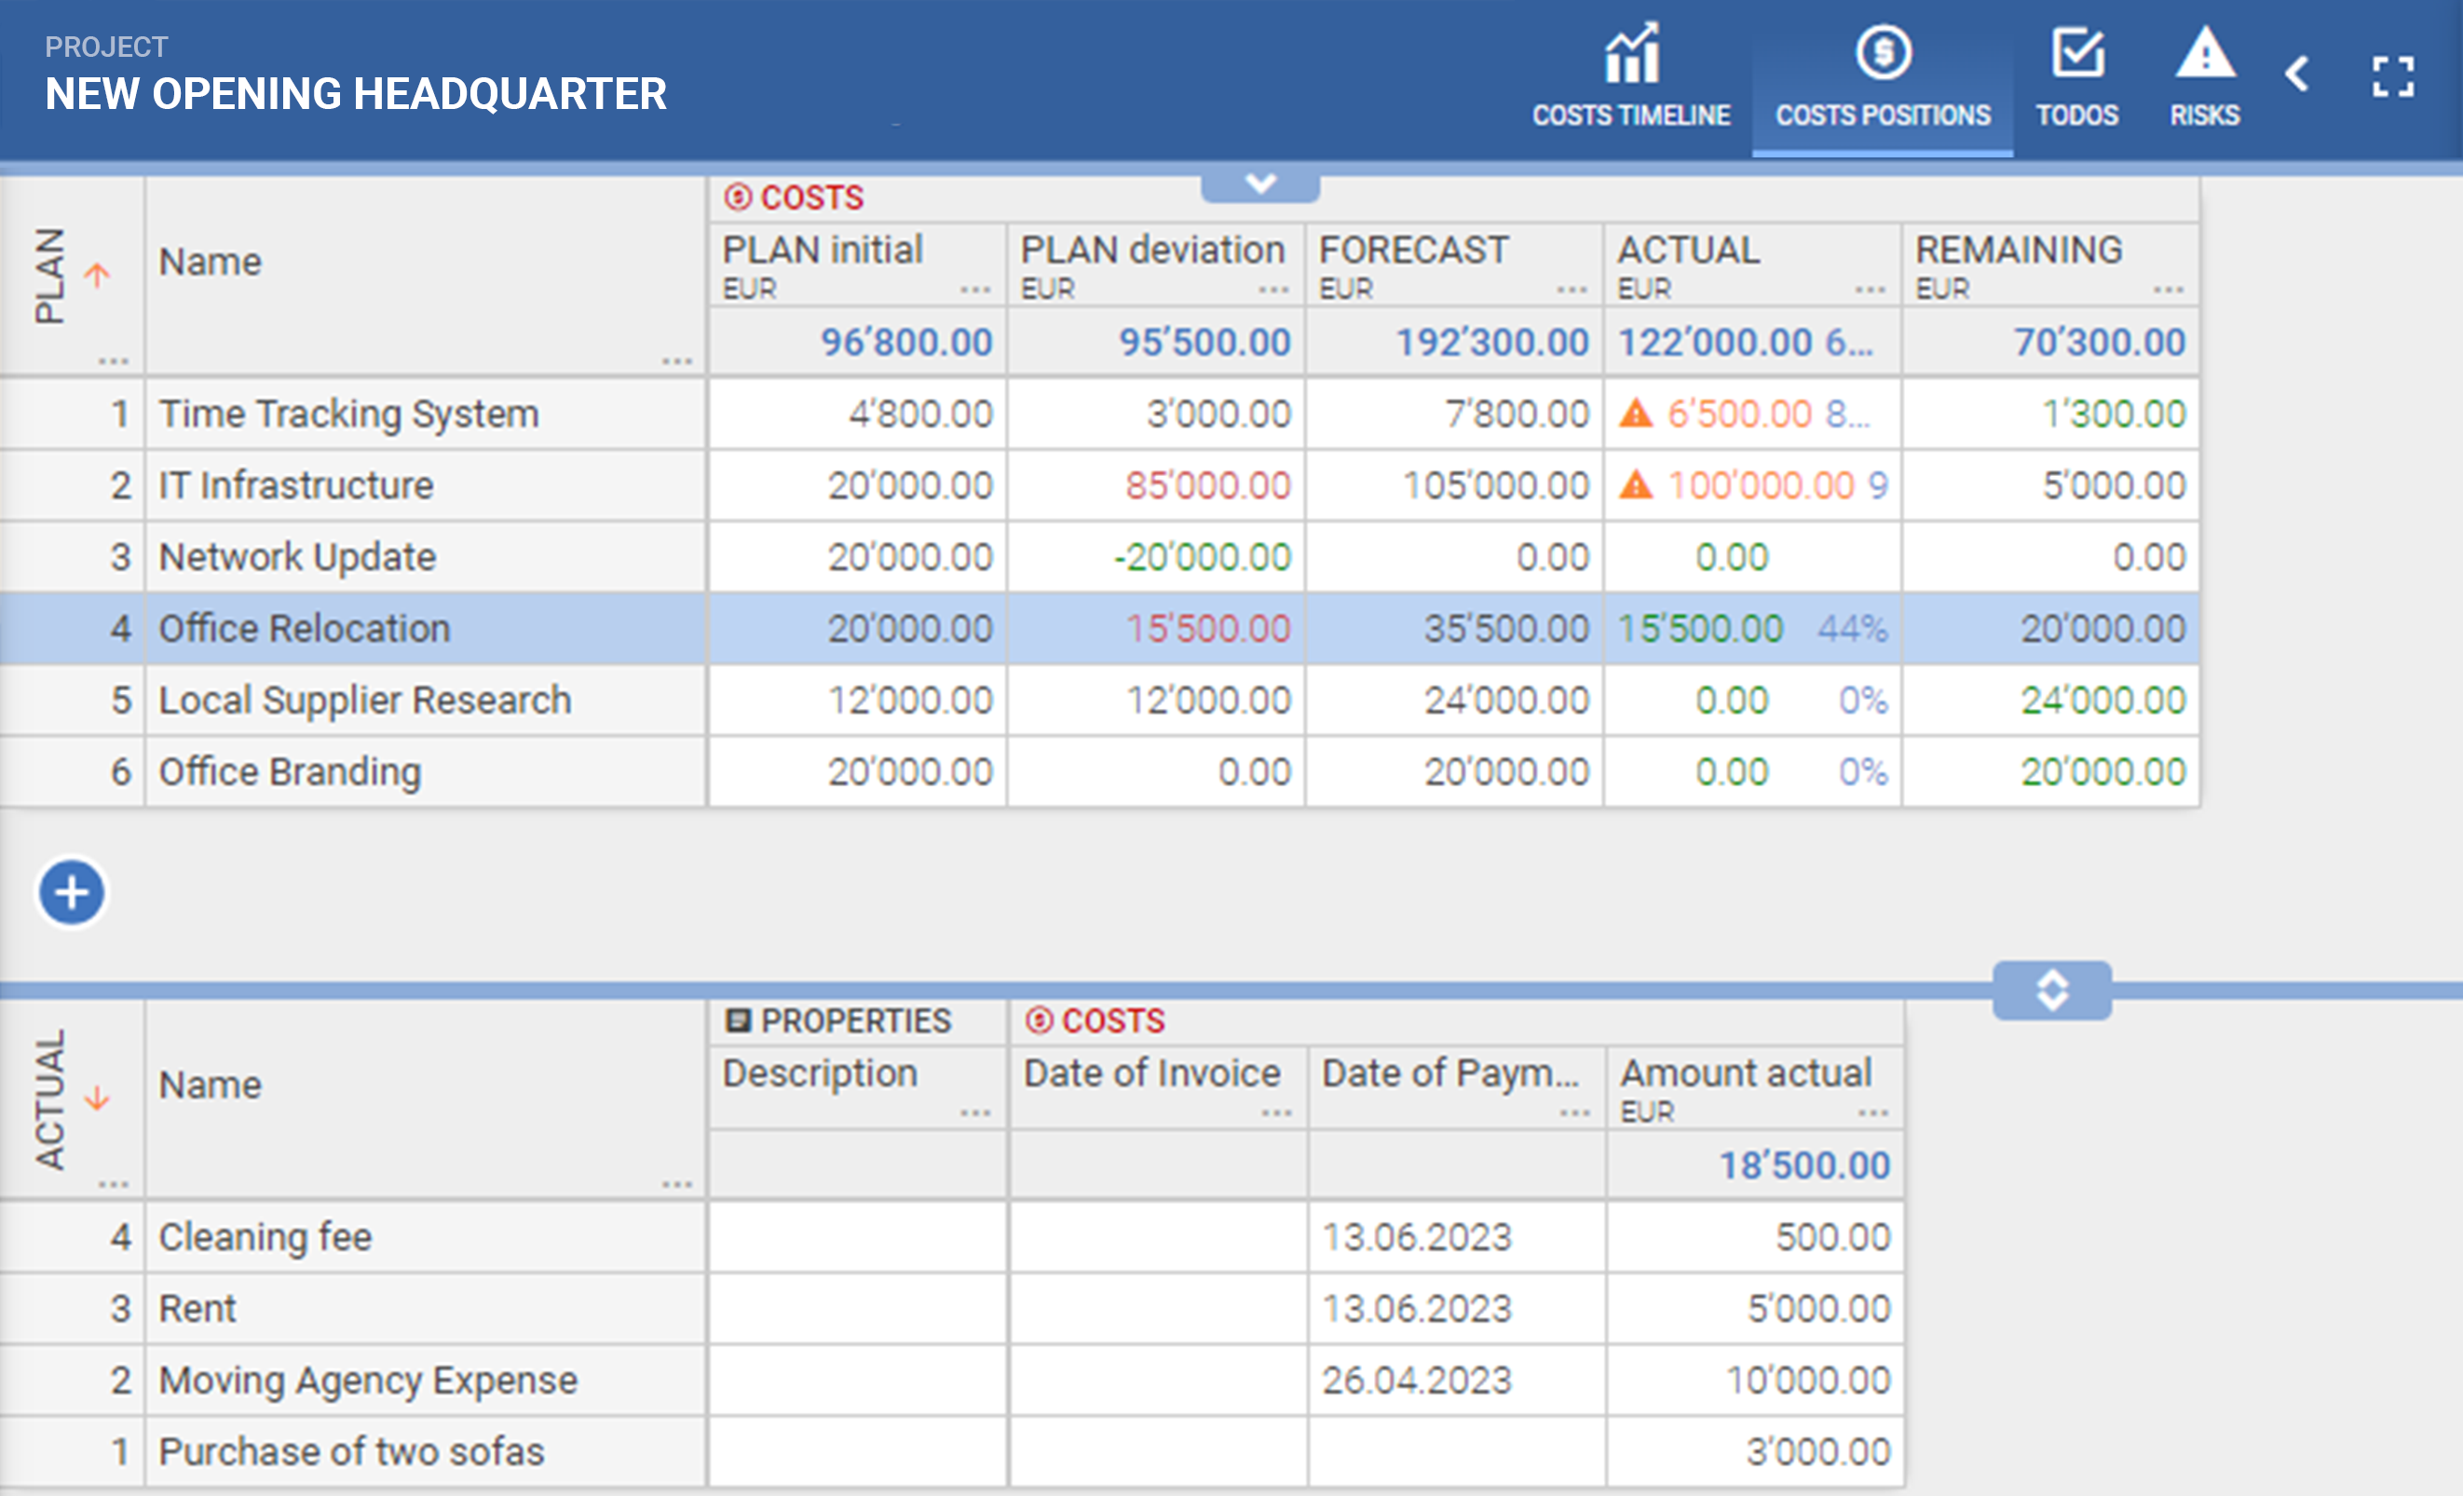Viewport: 2463px width, 1496px height.
Task: Click the 44% actual percentage for Office Relocation
Action: click(x=1852, y=629)
